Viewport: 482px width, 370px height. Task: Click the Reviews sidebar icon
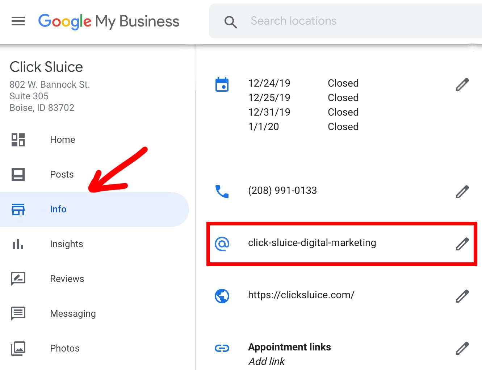pyautogui.click(x=18, y=279)
